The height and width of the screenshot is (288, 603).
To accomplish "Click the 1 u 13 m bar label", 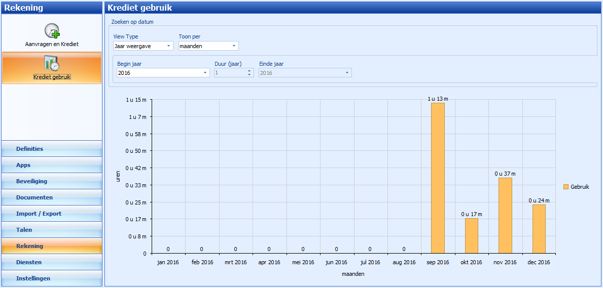I will [438, 99].
